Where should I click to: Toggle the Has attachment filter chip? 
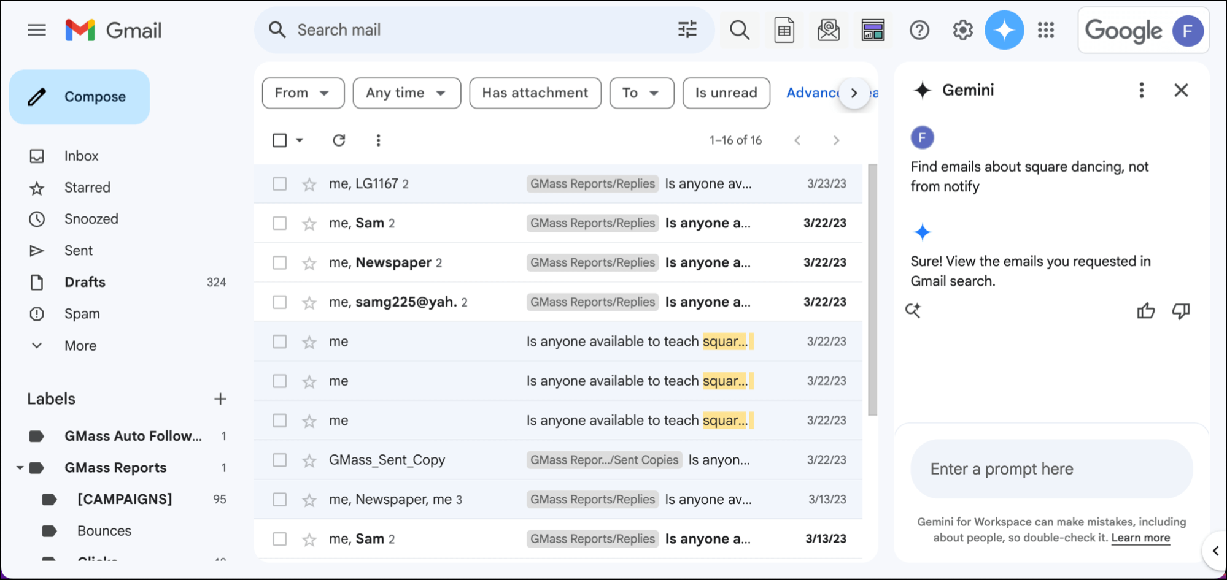point(535,93)
